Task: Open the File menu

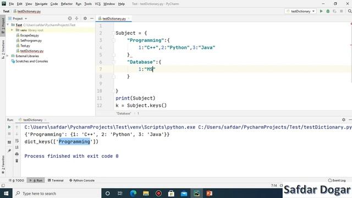Action: pos(11,4)
